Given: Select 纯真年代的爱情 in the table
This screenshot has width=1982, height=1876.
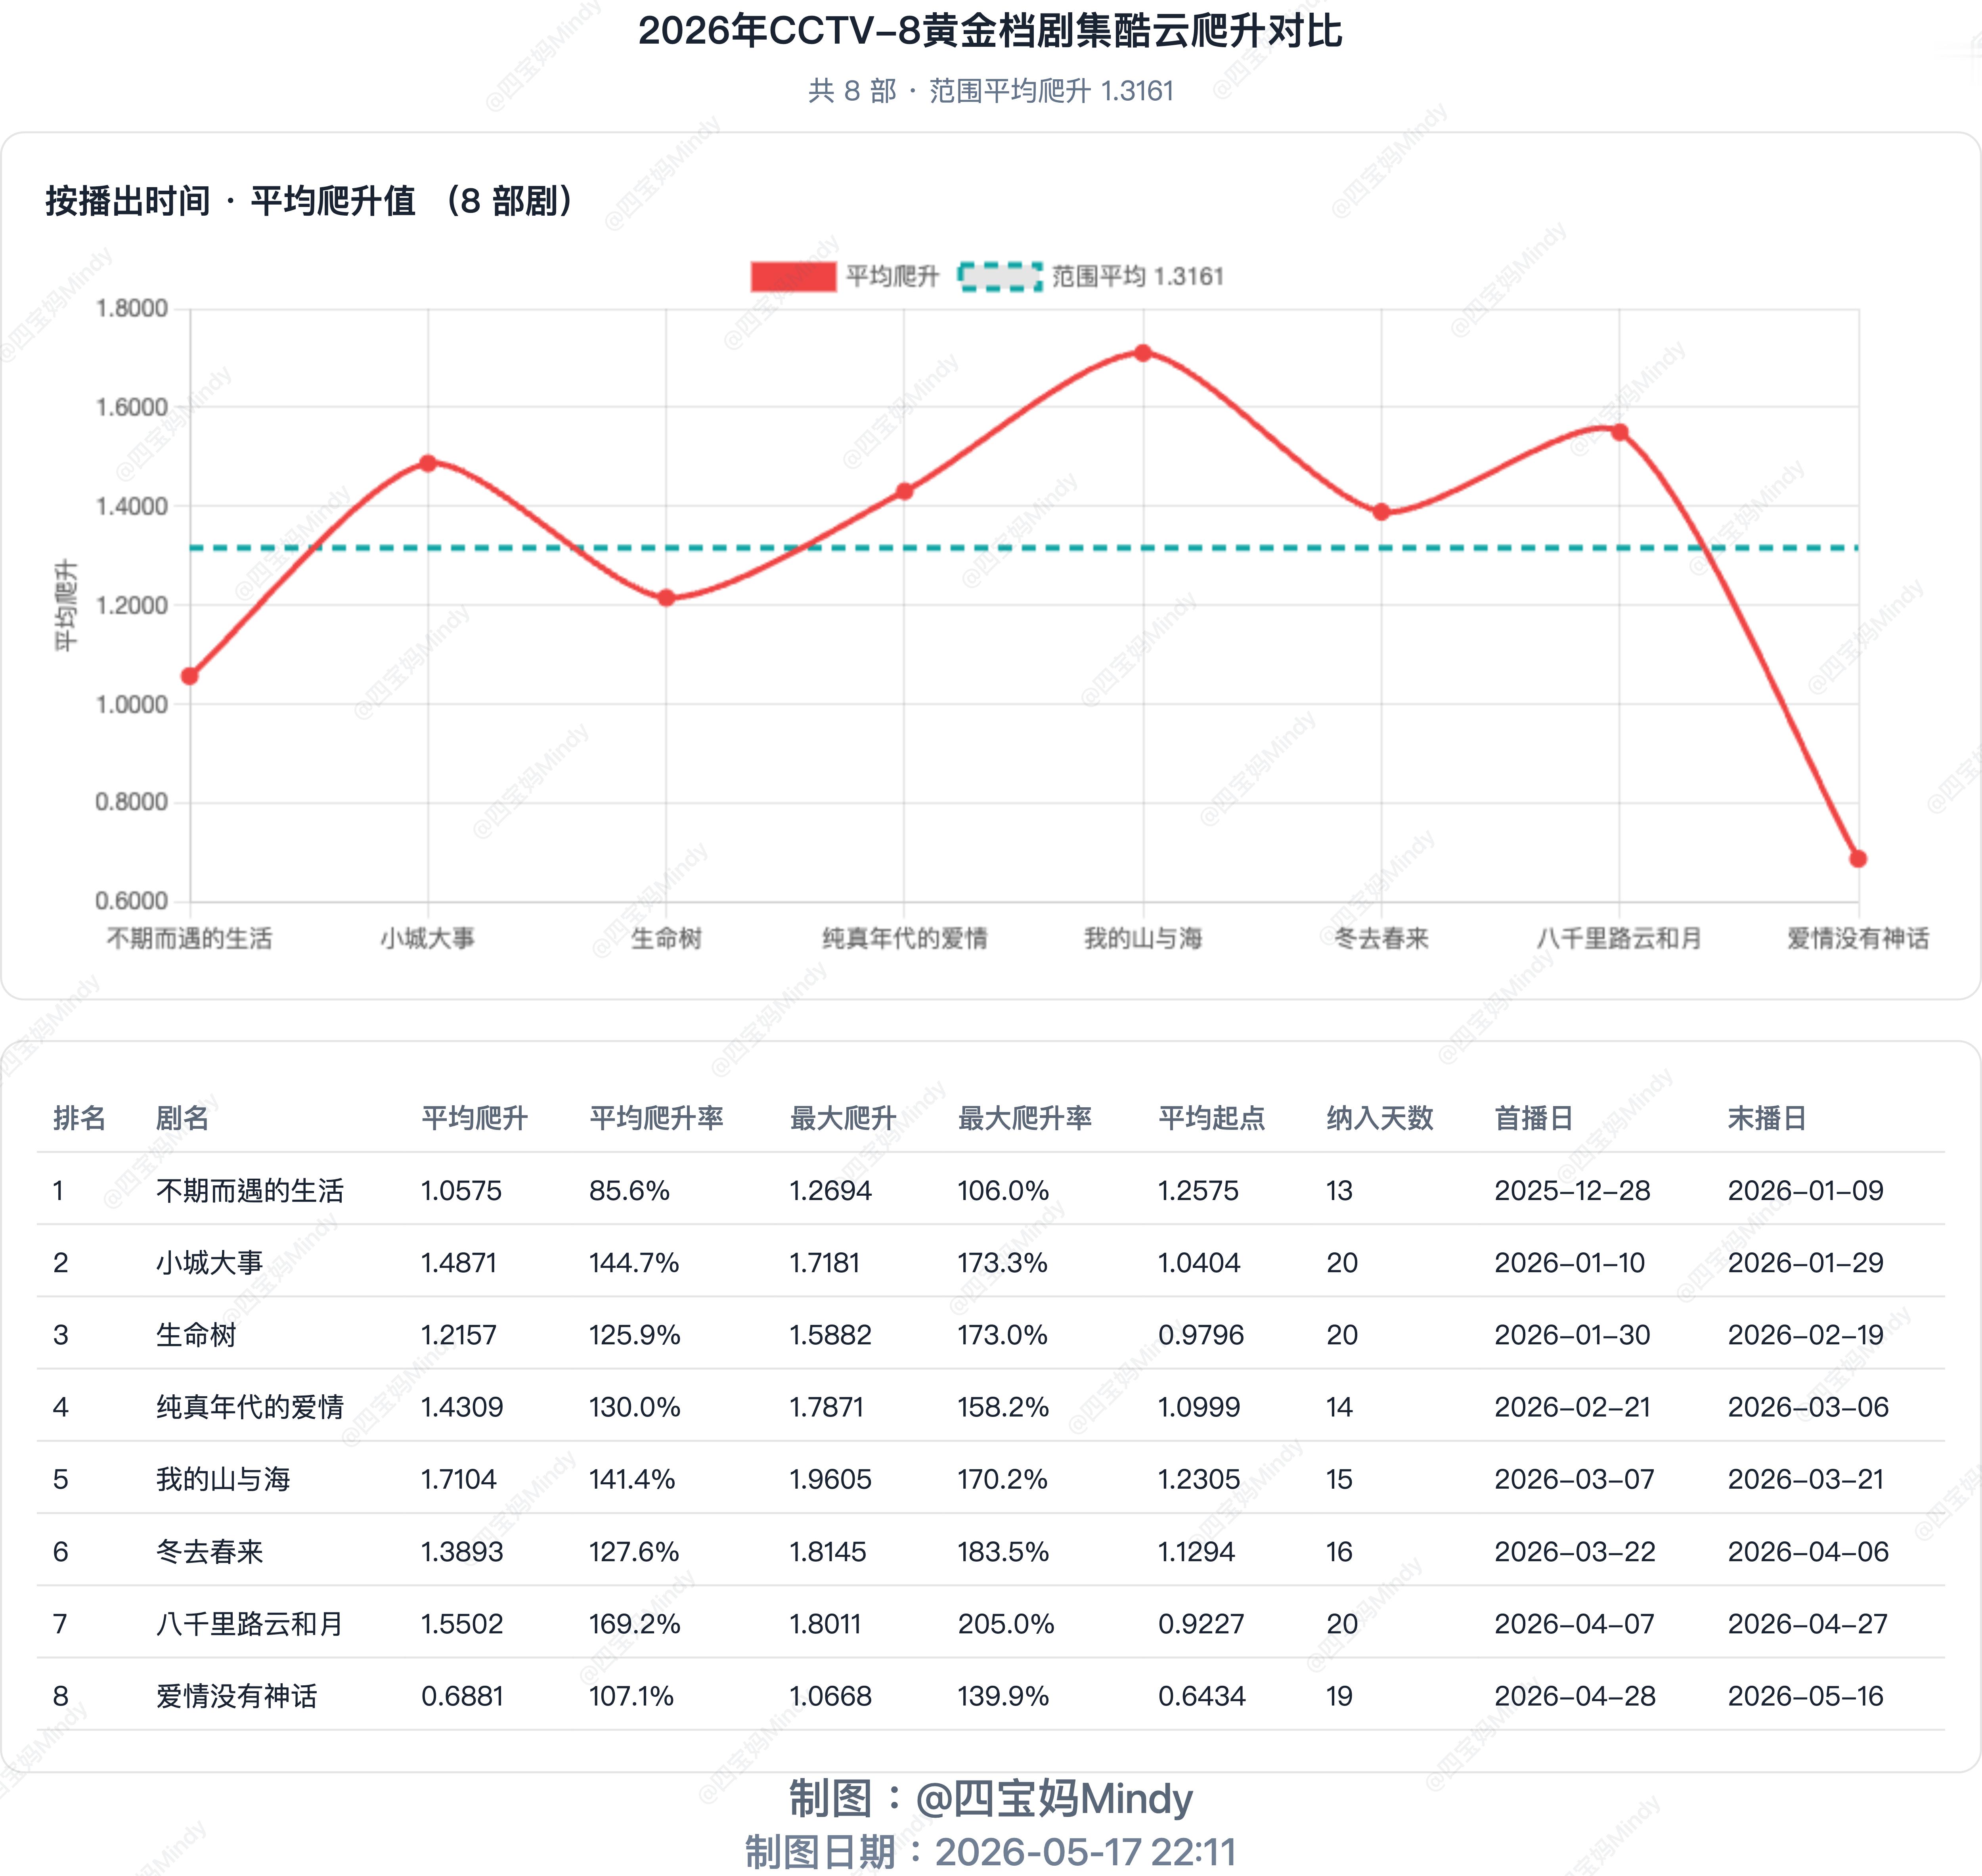Looking at the screenshot, I should (250, 1407).
